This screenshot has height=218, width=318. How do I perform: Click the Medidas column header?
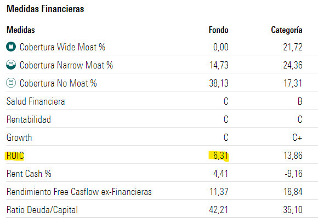tap(21, 30)
